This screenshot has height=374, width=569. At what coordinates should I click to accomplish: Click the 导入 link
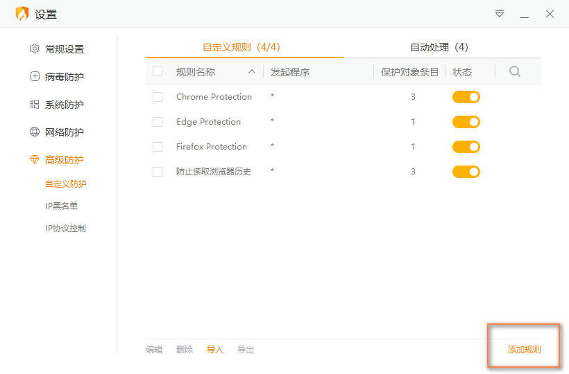point(215,350)
